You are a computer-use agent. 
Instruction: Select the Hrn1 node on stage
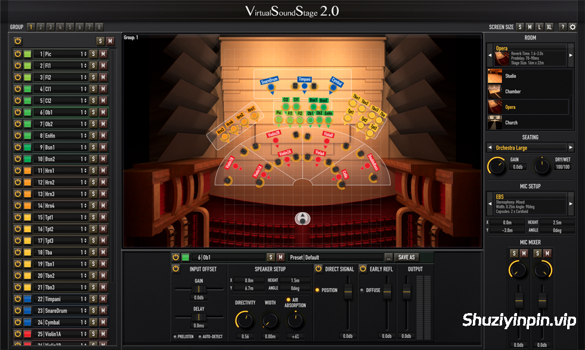click(x=254, y=116)
